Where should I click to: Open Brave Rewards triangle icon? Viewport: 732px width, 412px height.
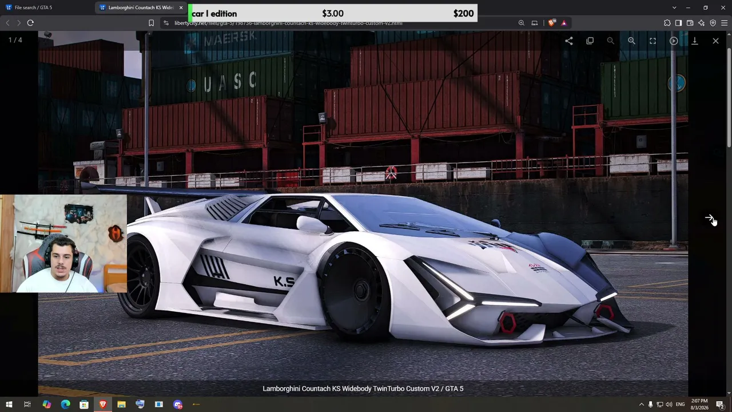pos(564,23)
